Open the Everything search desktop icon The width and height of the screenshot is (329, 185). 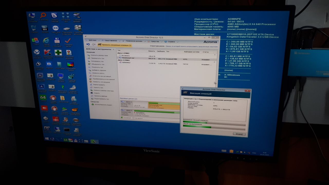click(43, 16)
